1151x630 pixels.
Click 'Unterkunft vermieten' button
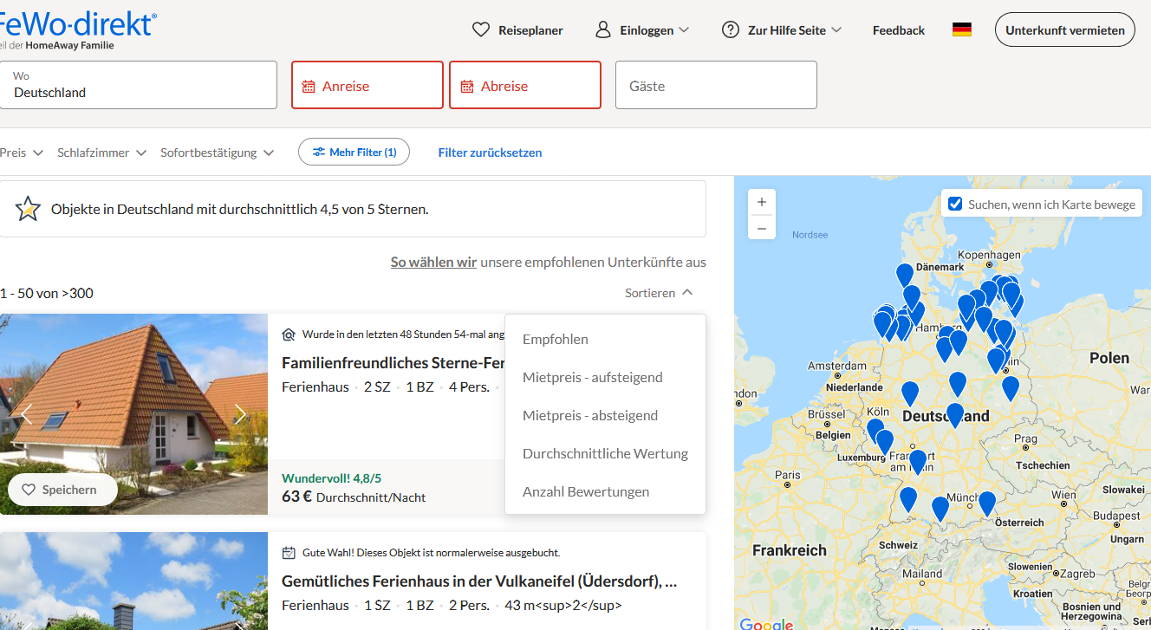click(x=1064, y=29)
